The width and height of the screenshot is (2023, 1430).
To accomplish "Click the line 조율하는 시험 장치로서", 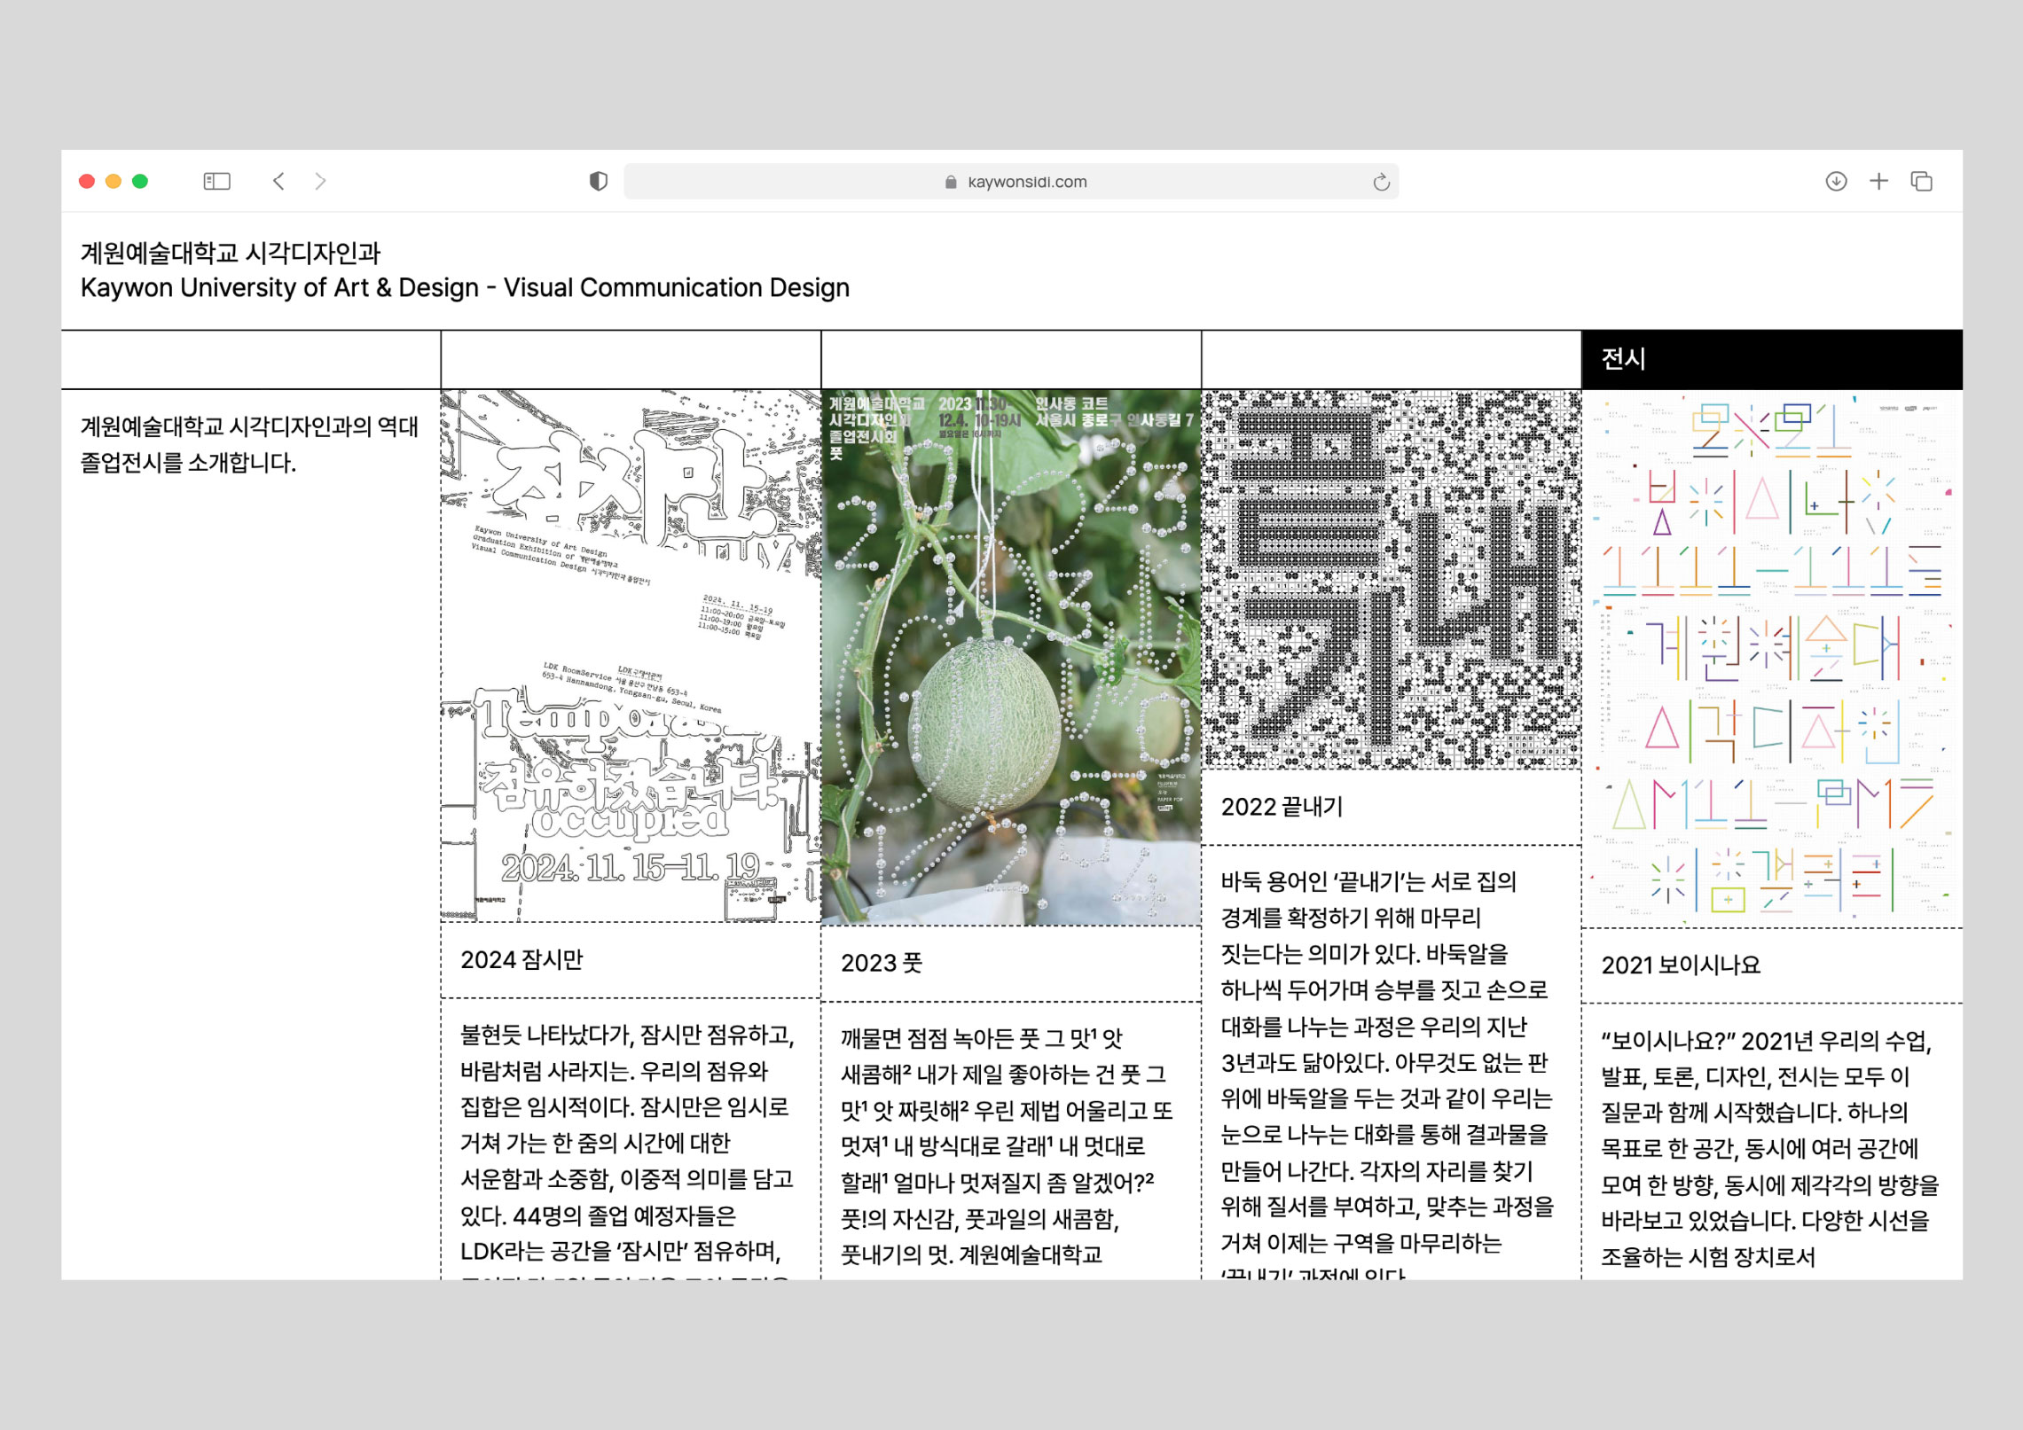I will click(x=1708, y=1258).
